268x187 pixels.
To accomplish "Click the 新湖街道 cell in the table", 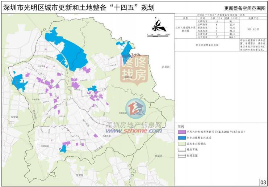I will click(202, 27).
